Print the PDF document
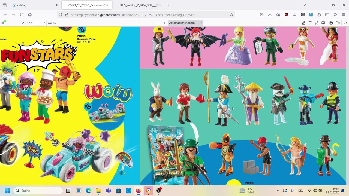Viewport: 349px width, 196px height. [331, 23]
